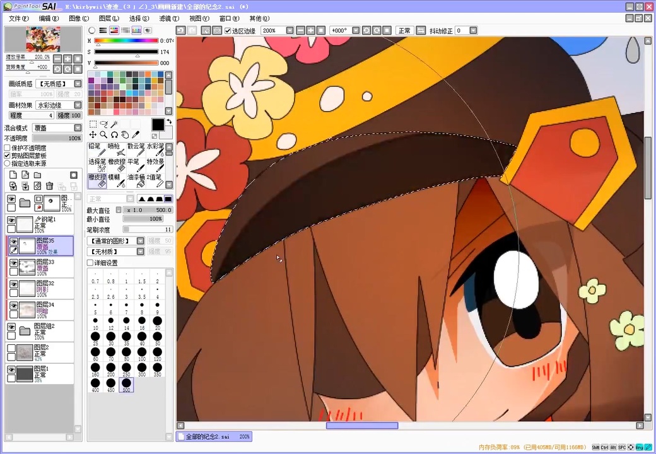Zoom in with the navigator plus button
Viewport: 656px width, 454px height.
point(67,59)
